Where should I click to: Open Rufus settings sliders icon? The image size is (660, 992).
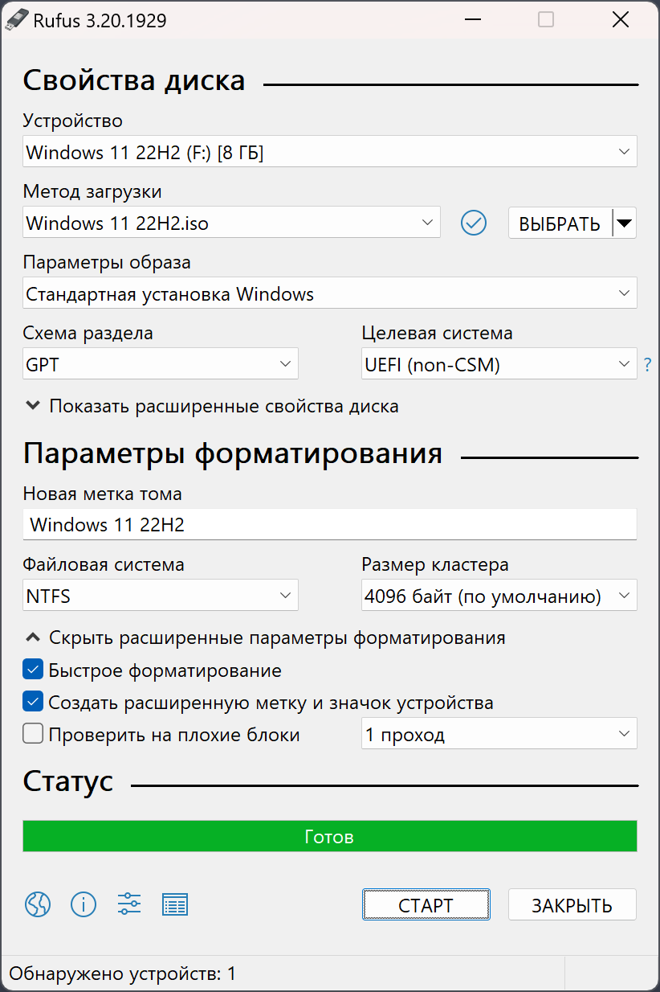128,904
